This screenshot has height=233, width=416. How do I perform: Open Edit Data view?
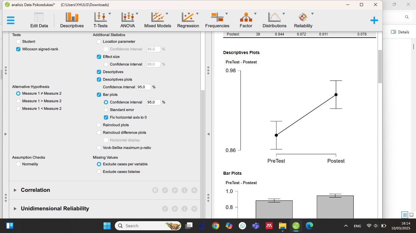tap(39, 20)
